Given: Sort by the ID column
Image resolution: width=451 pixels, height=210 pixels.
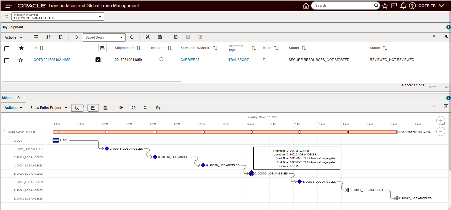Looking at the screenshot, I should (42, 48).
